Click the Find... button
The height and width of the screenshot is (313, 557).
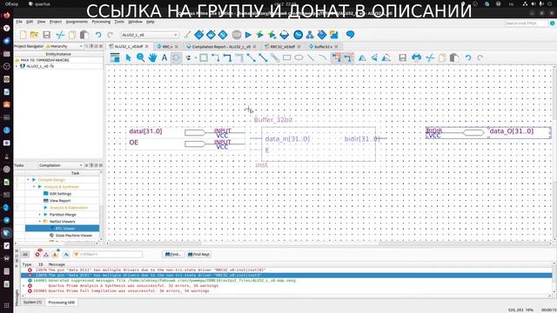[173, 255]
